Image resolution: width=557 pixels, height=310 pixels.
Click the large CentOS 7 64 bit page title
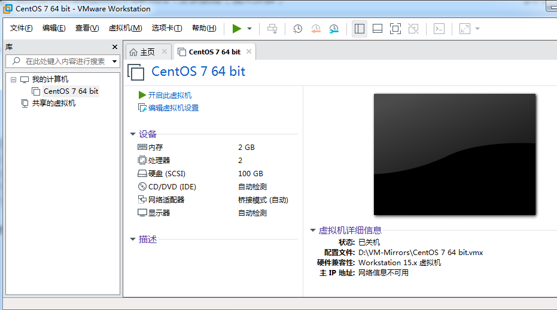[x=198, y=71]
